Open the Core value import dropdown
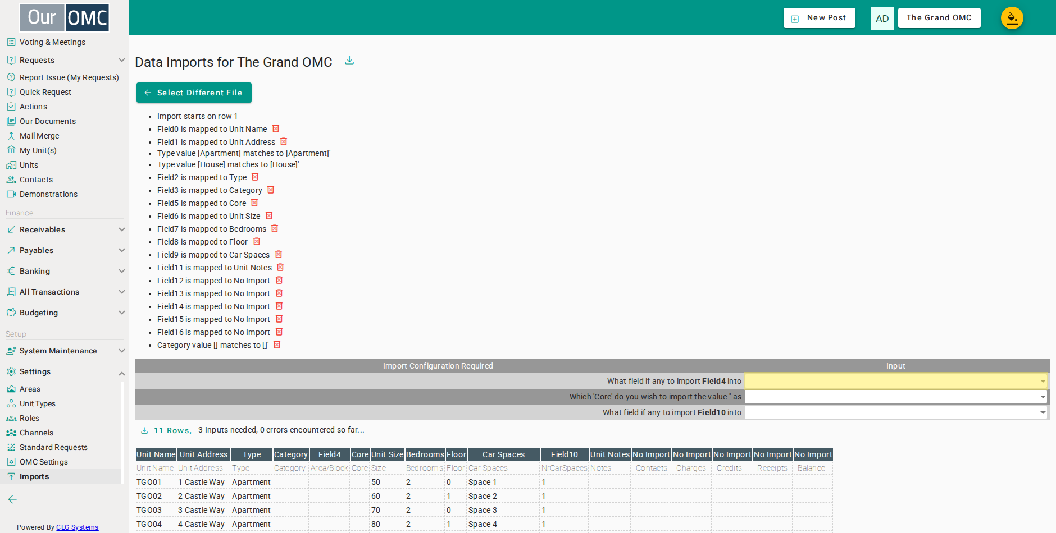 coord(896,397)
